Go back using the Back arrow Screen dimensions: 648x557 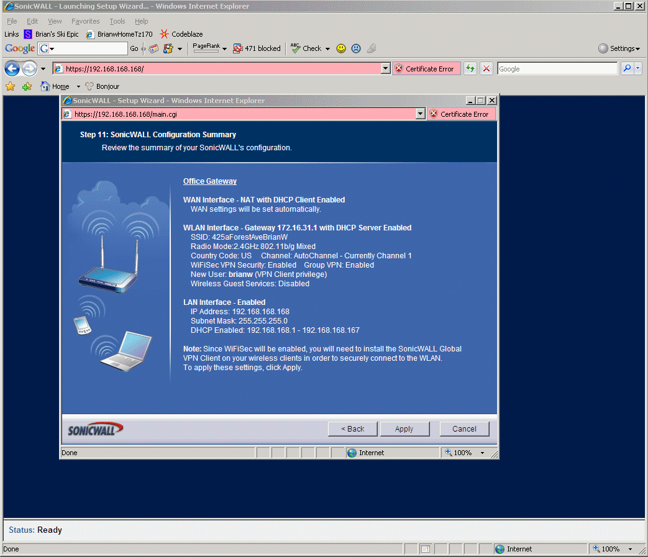point(12,68)
